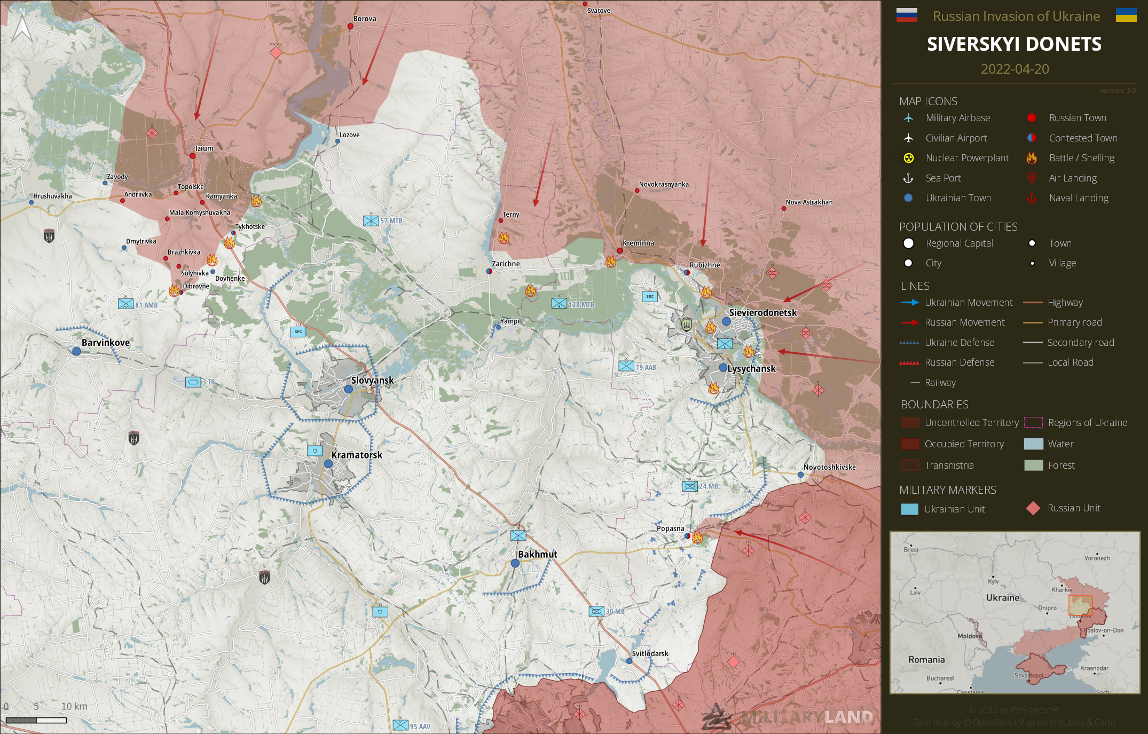Click the Zarichne town label

(x=506, y=264)
